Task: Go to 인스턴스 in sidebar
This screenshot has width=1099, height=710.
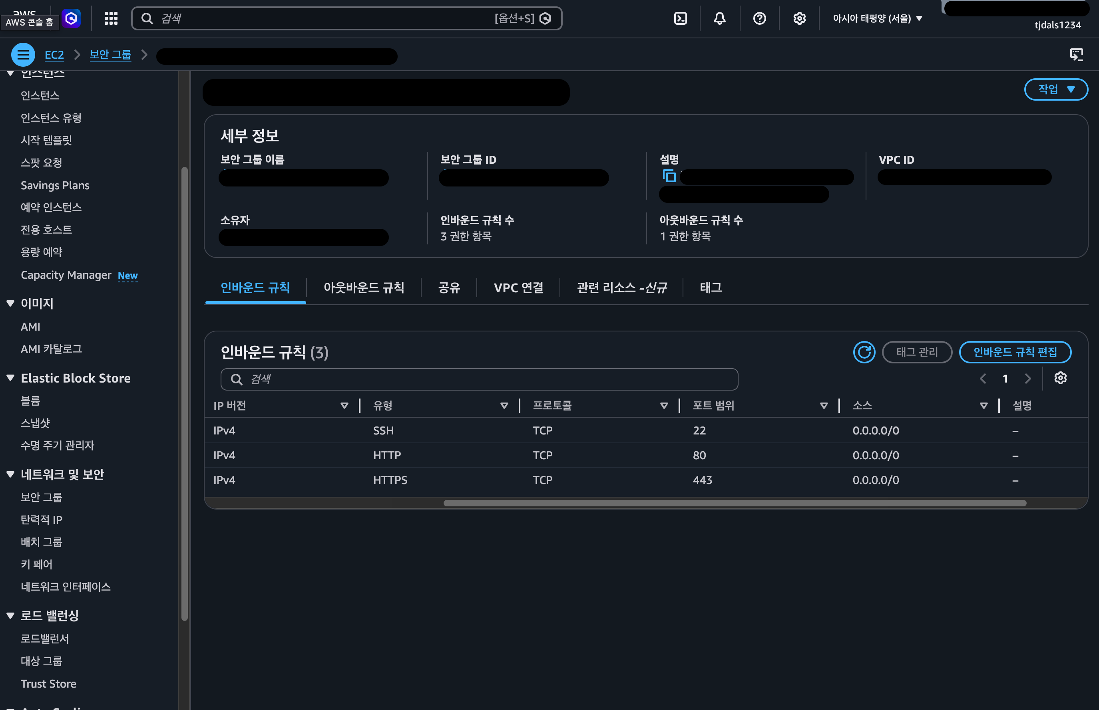Action: (40, 95)
